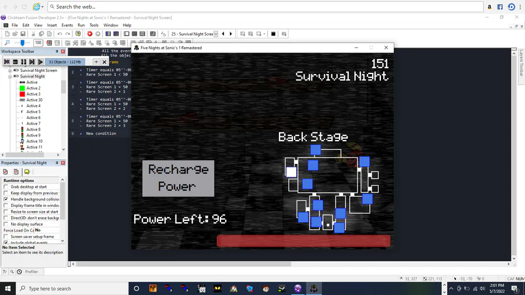Click the red Back navigation icon
Screen dimensions: 525x295
point(90,34)
